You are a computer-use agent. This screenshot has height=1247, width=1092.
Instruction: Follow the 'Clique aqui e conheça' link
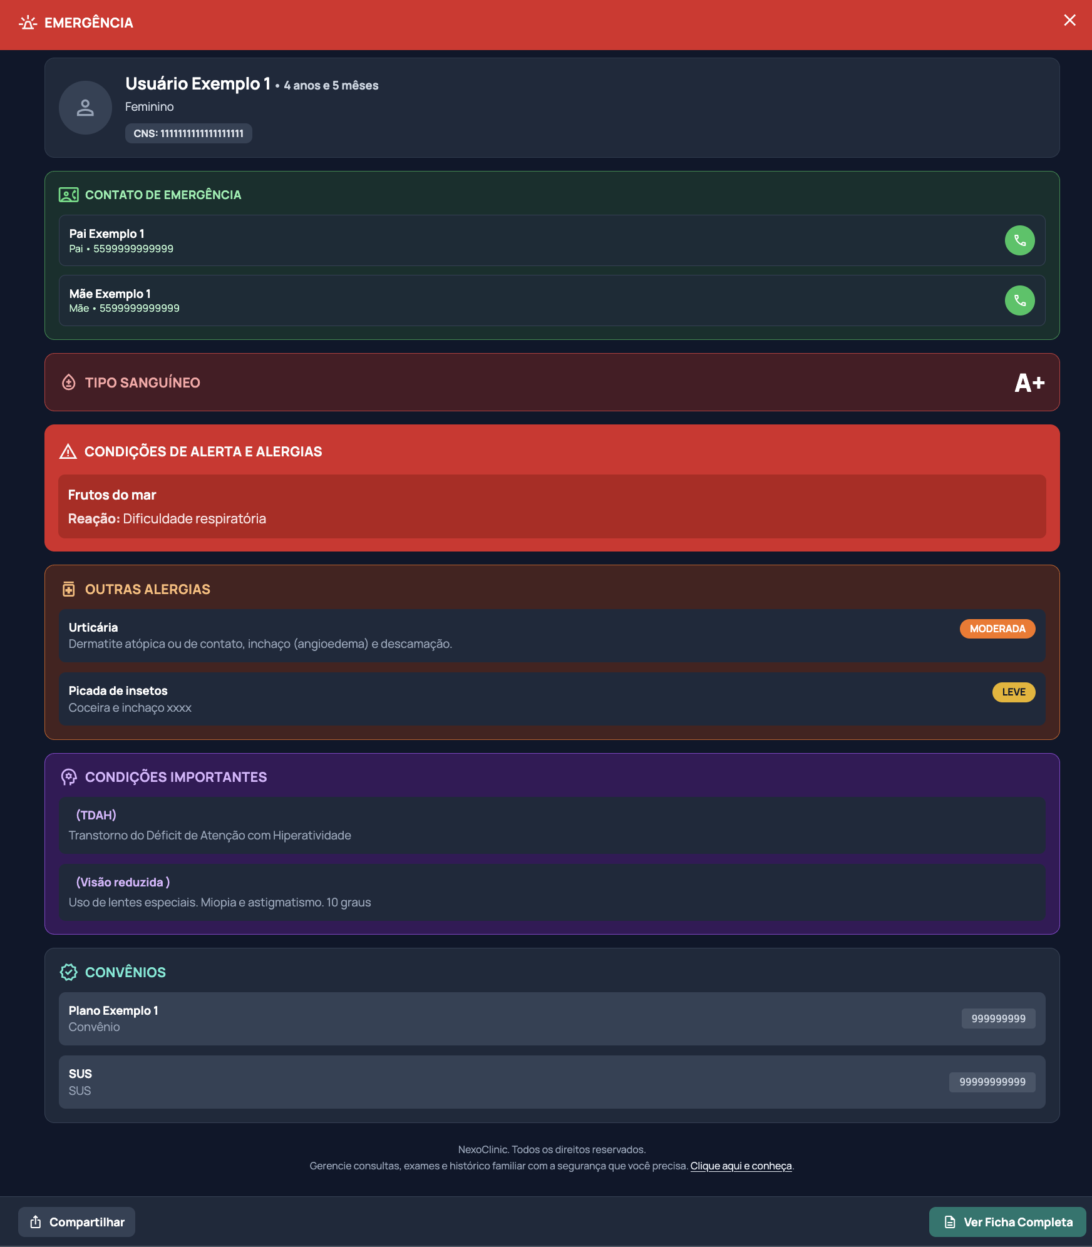click(741, 1166)
